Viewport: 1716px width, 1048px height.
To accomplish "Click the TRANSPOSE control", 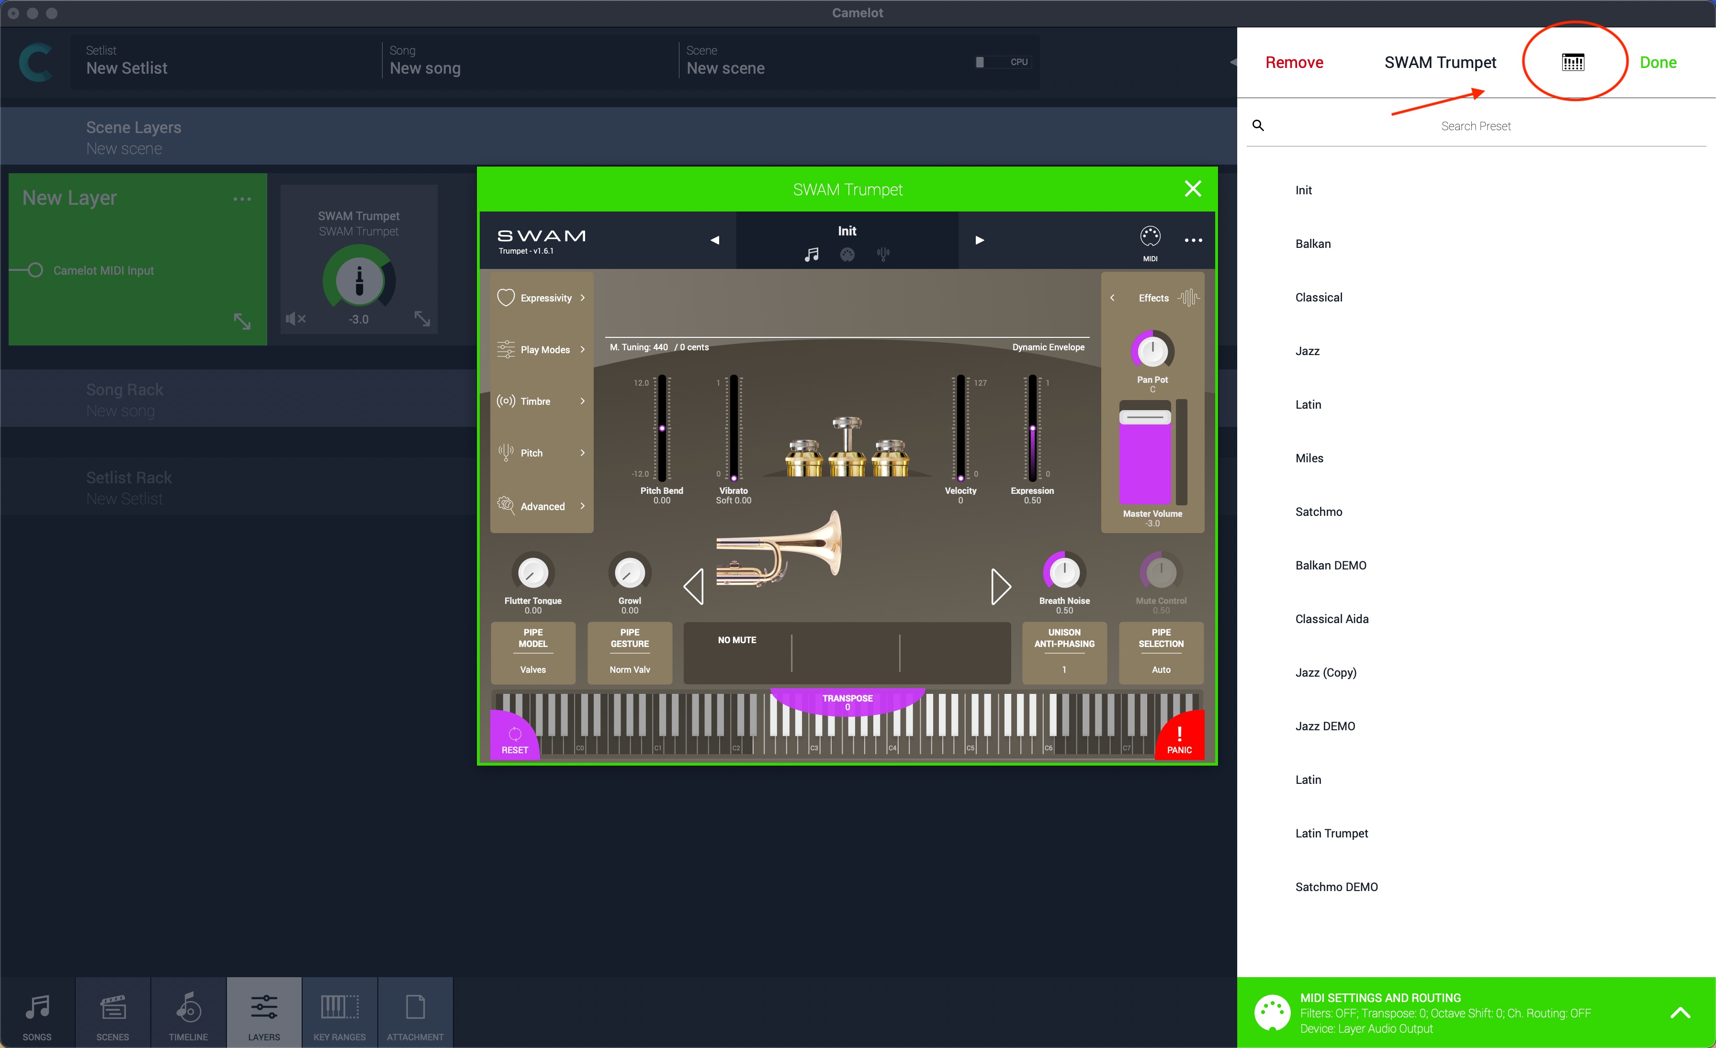I will tap(847, 702).
